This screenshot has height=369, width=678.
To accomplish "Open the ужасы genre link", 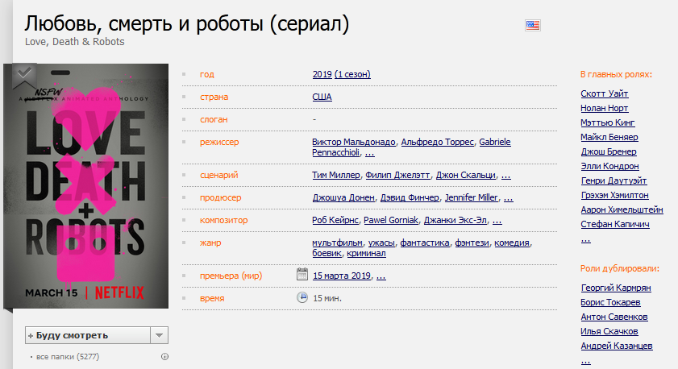I will 381,243.
